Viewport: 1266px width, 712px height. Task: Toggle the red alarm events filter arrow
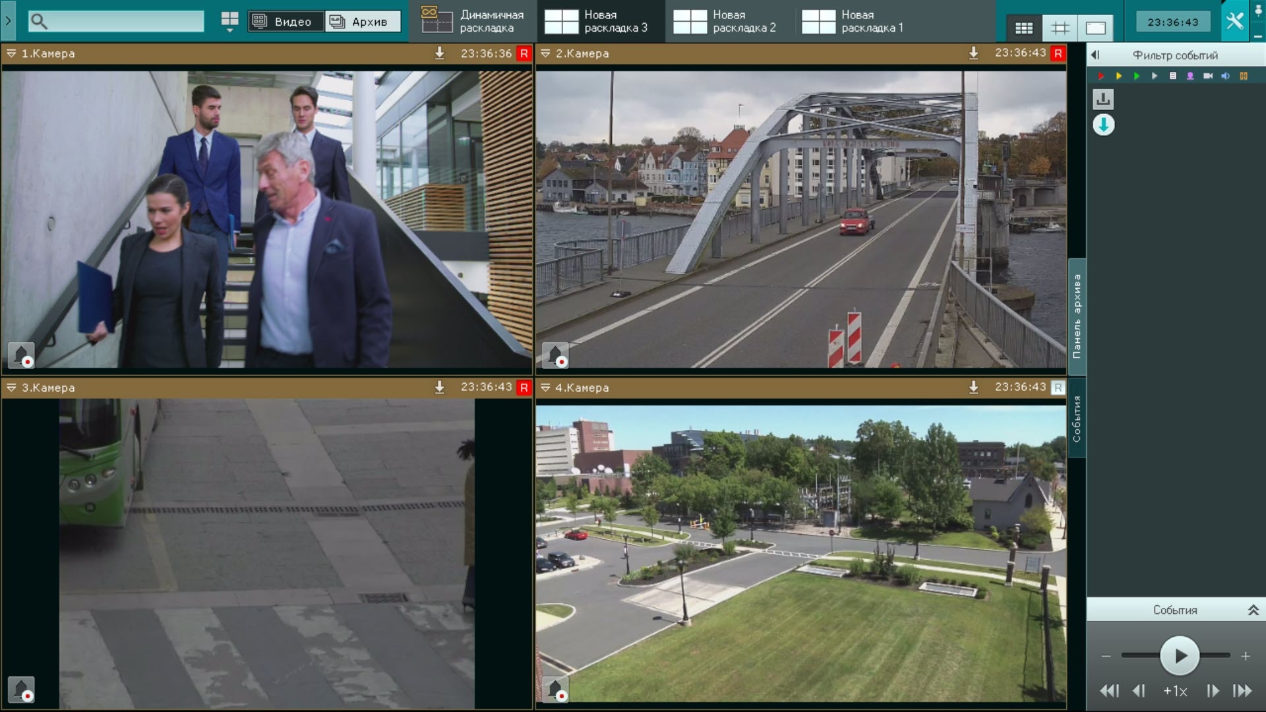coord(1100,76)
